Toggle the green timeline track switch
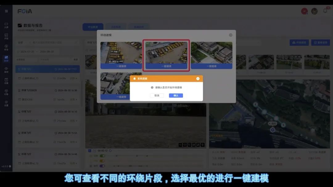Image resolution: width=333 pixels, height=187 pixels. [102, 156]
